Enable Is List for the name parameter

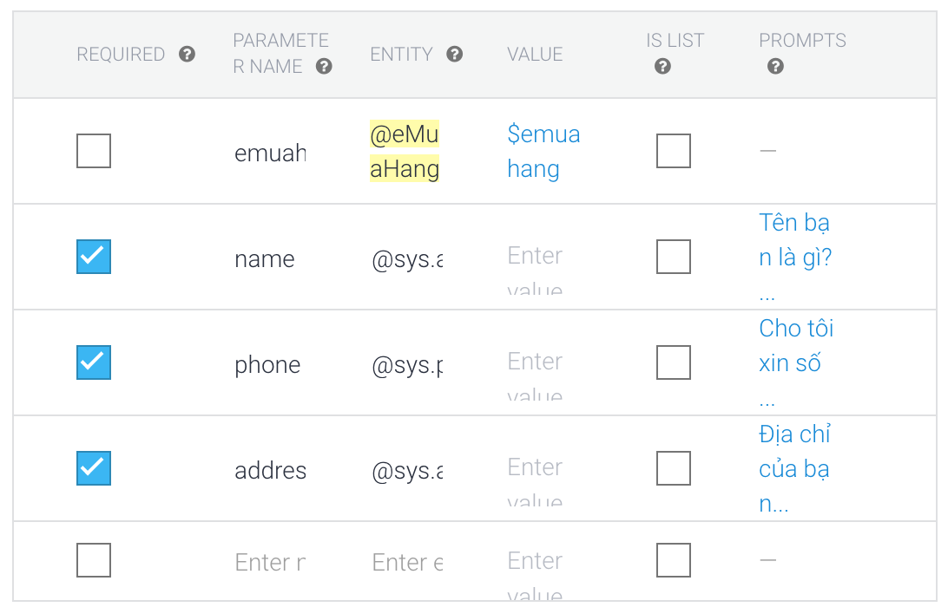tap(674, 257)
